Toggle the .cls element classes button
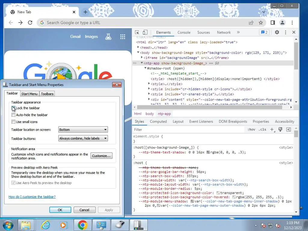This screenshot has width=308, height=231. click(262, 129)
